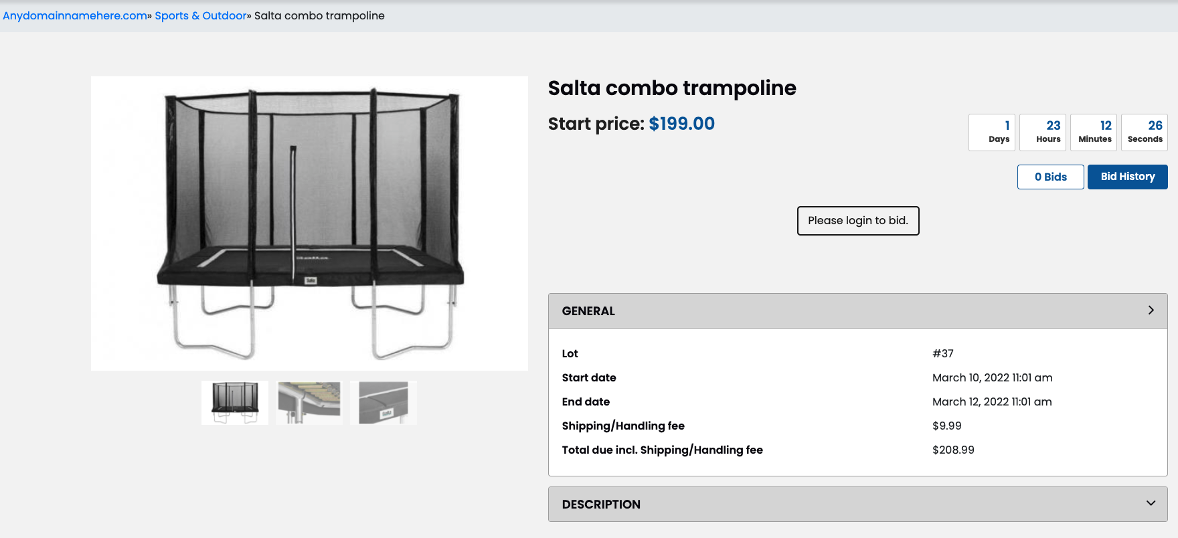Image resolution: width=1178 pixels, height=538 pixels.
Task: Click the GENERAL panel header
Action: point(588,310)
